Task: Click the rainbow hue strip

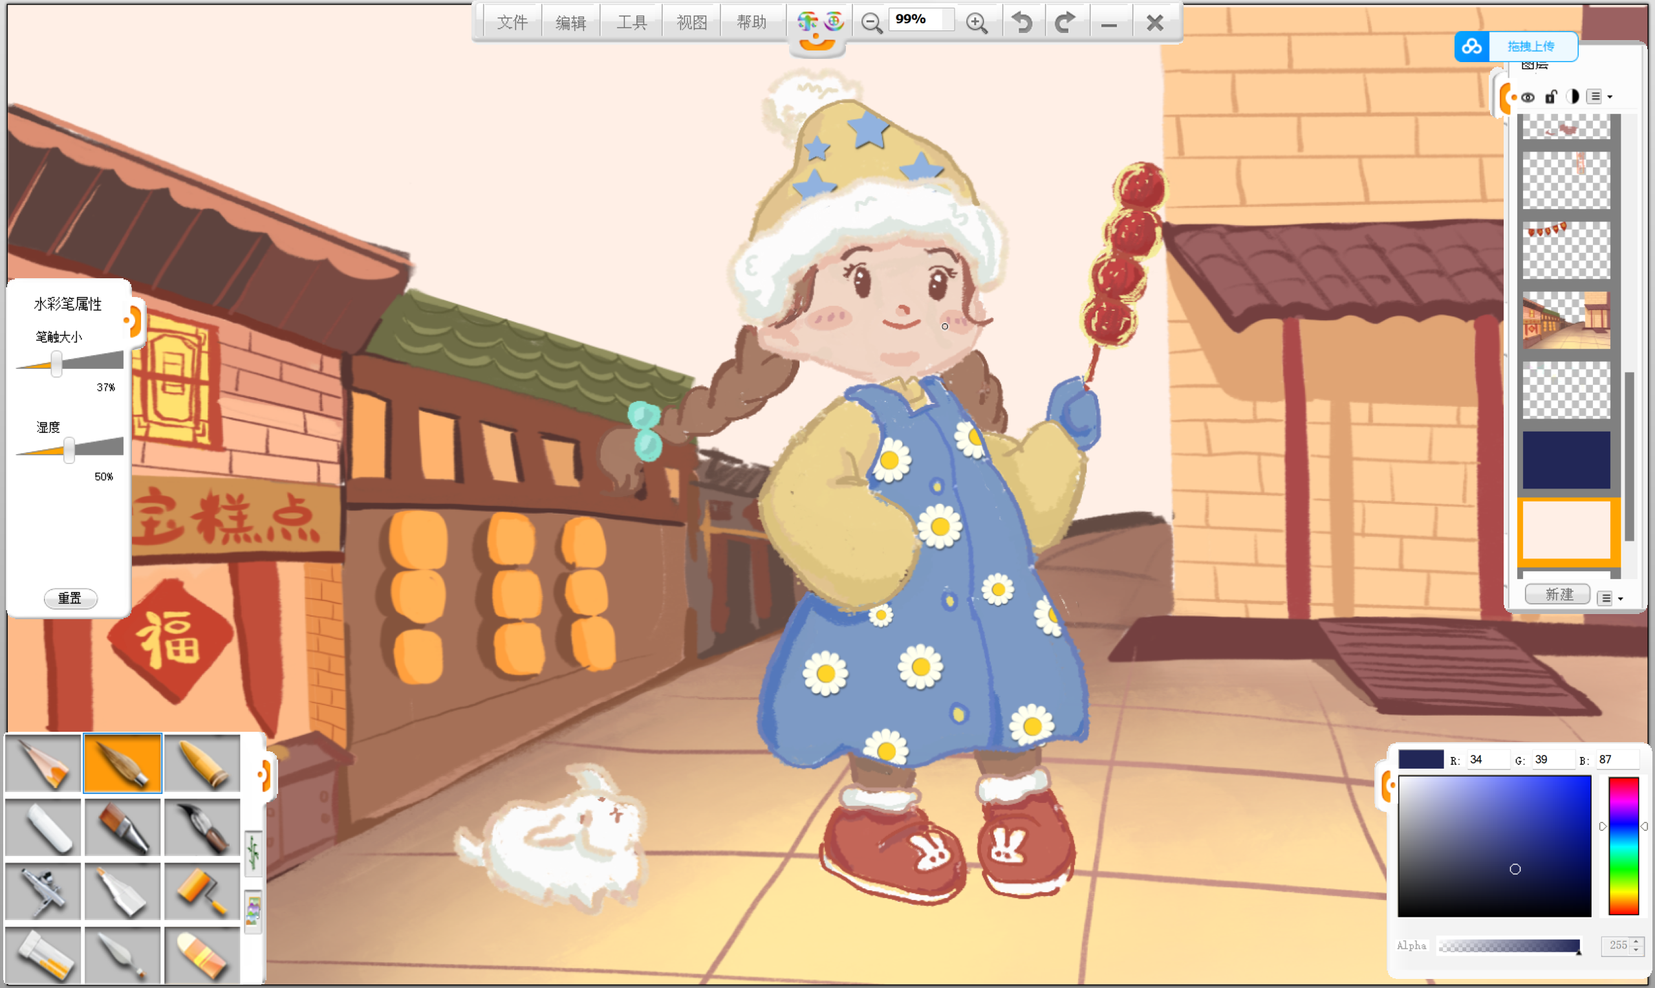Action: pos(1623,846)
